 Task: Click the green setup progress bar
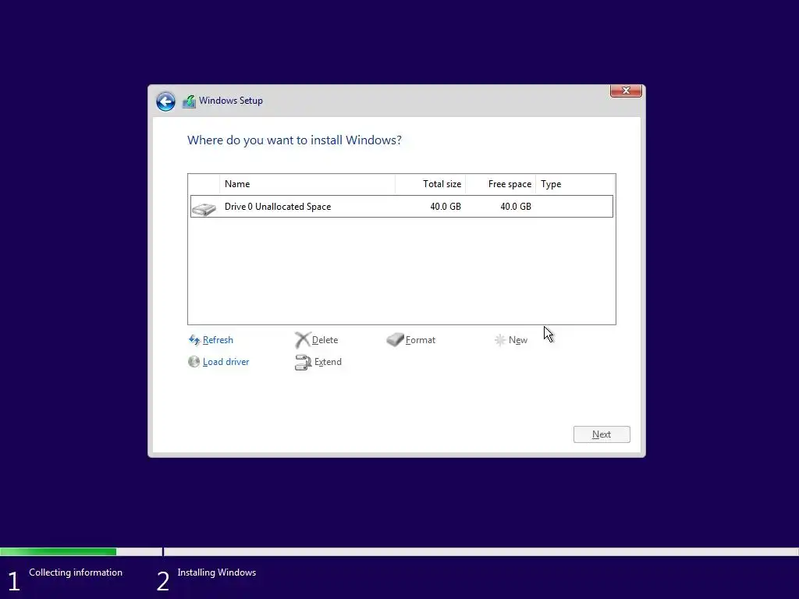58,551
